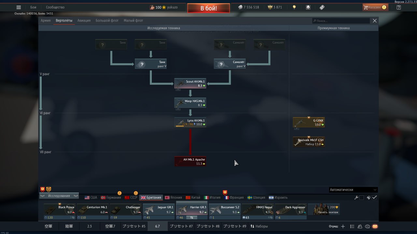Click the rank V Самолёт requirement box
This screenshot has width=417, height=234.
tap(230, 64)
